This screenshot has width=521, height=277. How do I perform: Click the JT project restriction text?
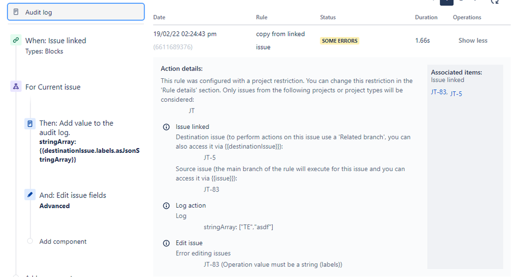click(x=192, y=111)
